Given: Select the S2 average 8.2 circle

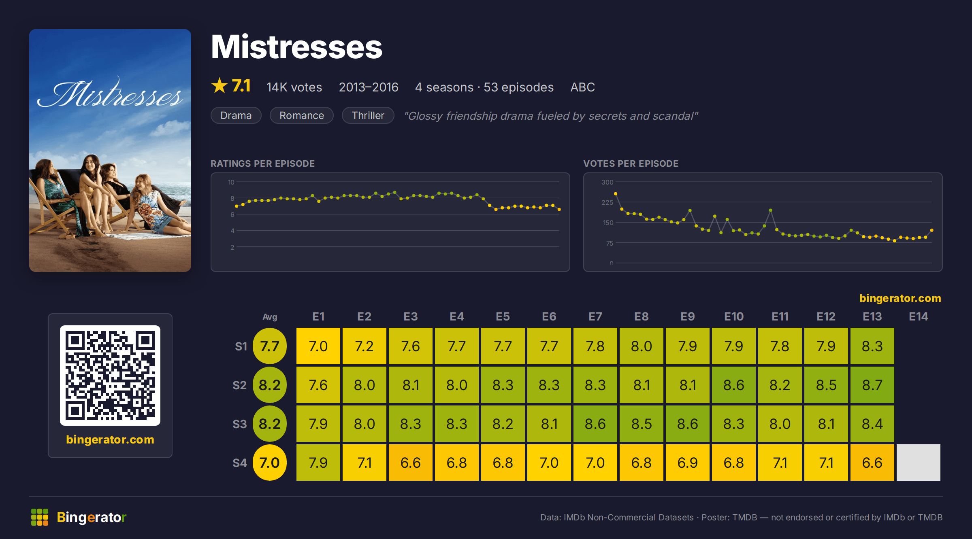Looking at the screenshot, I should tap(270, 385).
